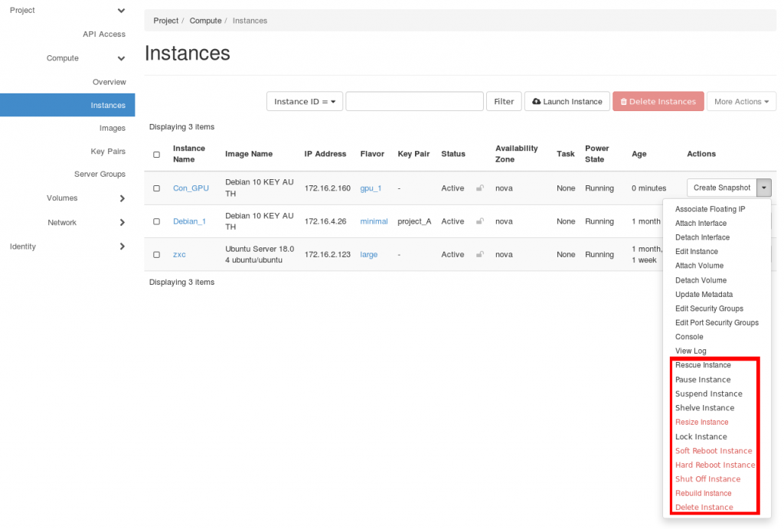Viewport: 784px width, 529px height.
Task: Open the gpu_1 flavor link
Action: (x=371, y=188)
